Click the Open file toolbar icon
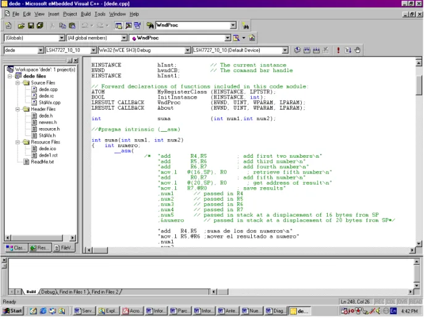This screenshot has width=424, height=319. (x=21, y=26)
